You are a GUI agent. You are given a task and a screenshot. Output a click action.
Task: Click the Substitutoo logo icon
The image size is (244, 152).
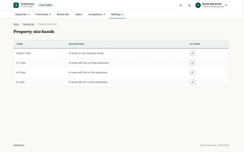(16, 5)
